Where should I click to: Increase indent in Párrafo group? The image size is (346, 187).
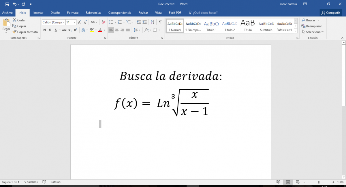(x=144, y=22)
